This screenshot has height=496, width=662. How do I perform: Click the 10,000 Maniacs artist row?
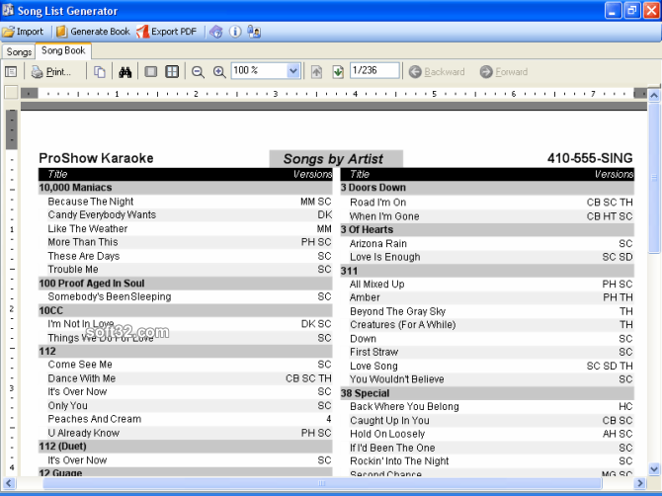186,188
